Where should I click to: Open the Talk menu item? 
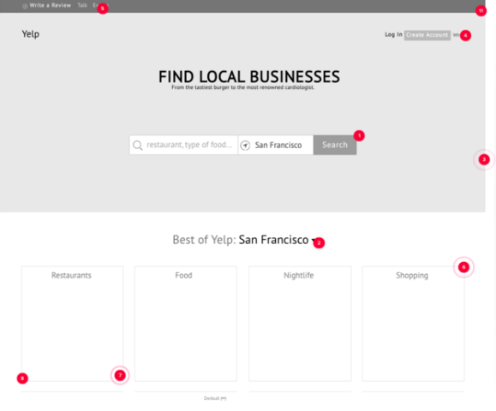tap(82, 5)
